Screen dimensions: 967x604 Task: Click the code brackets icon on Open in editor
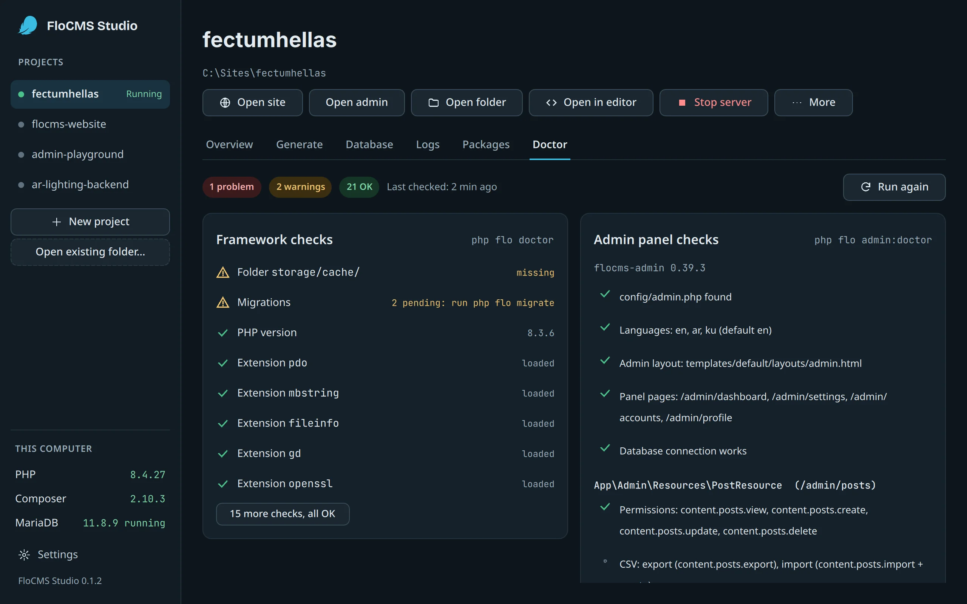pyautogui.click(x=551, y=103)
